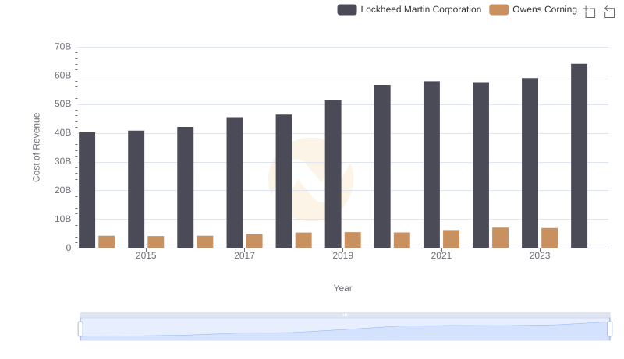The image size is (624, 359).
Task: Select Owens Corning's 2023 bar
Action: click(549, 238)
